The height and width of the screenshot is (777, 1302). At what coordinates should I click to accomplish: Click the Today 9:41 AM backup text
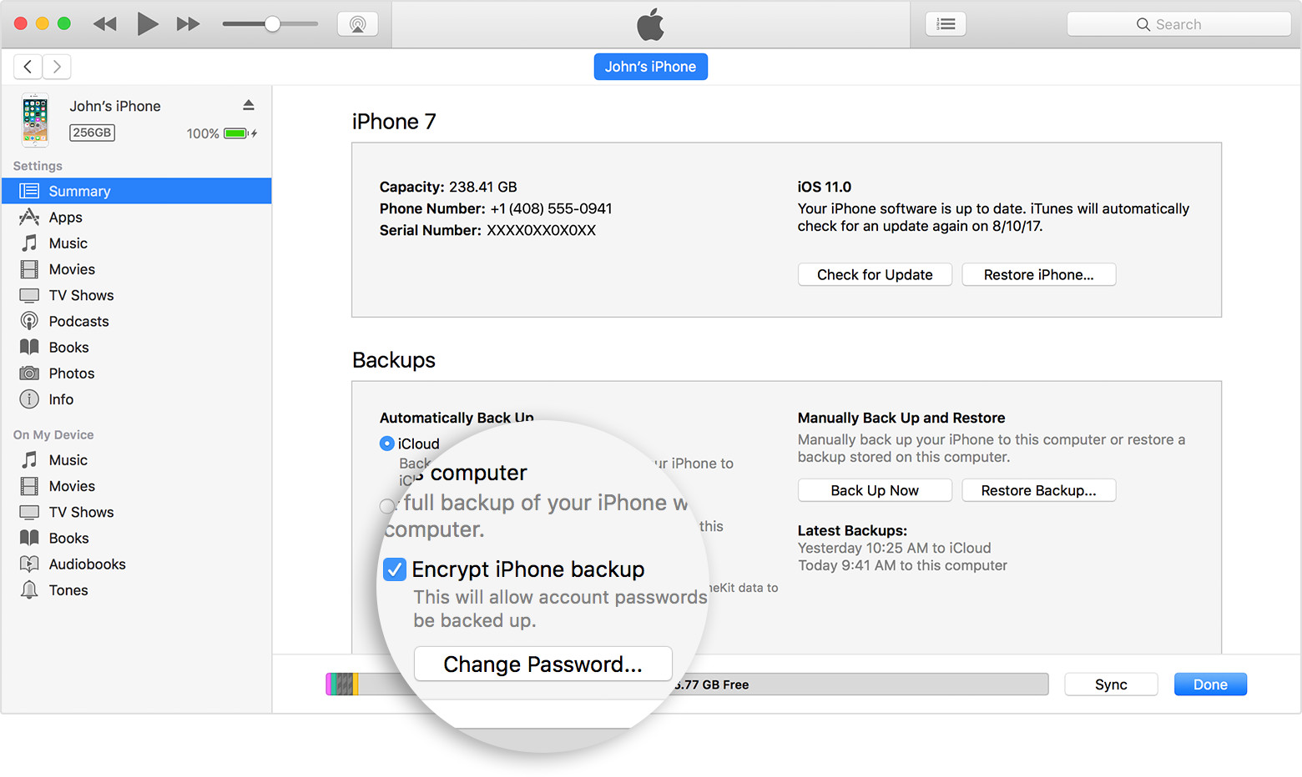pyautogui.click(x=902, y=565)
